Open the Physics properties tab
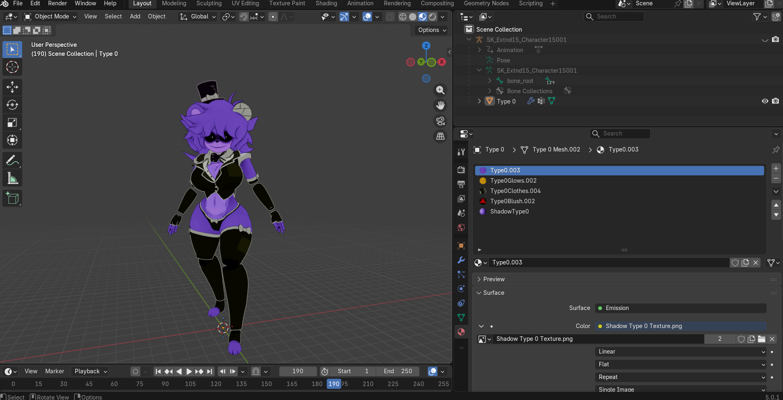The width and height of the screenshot is (783, 400). click(x=461, y=289)
